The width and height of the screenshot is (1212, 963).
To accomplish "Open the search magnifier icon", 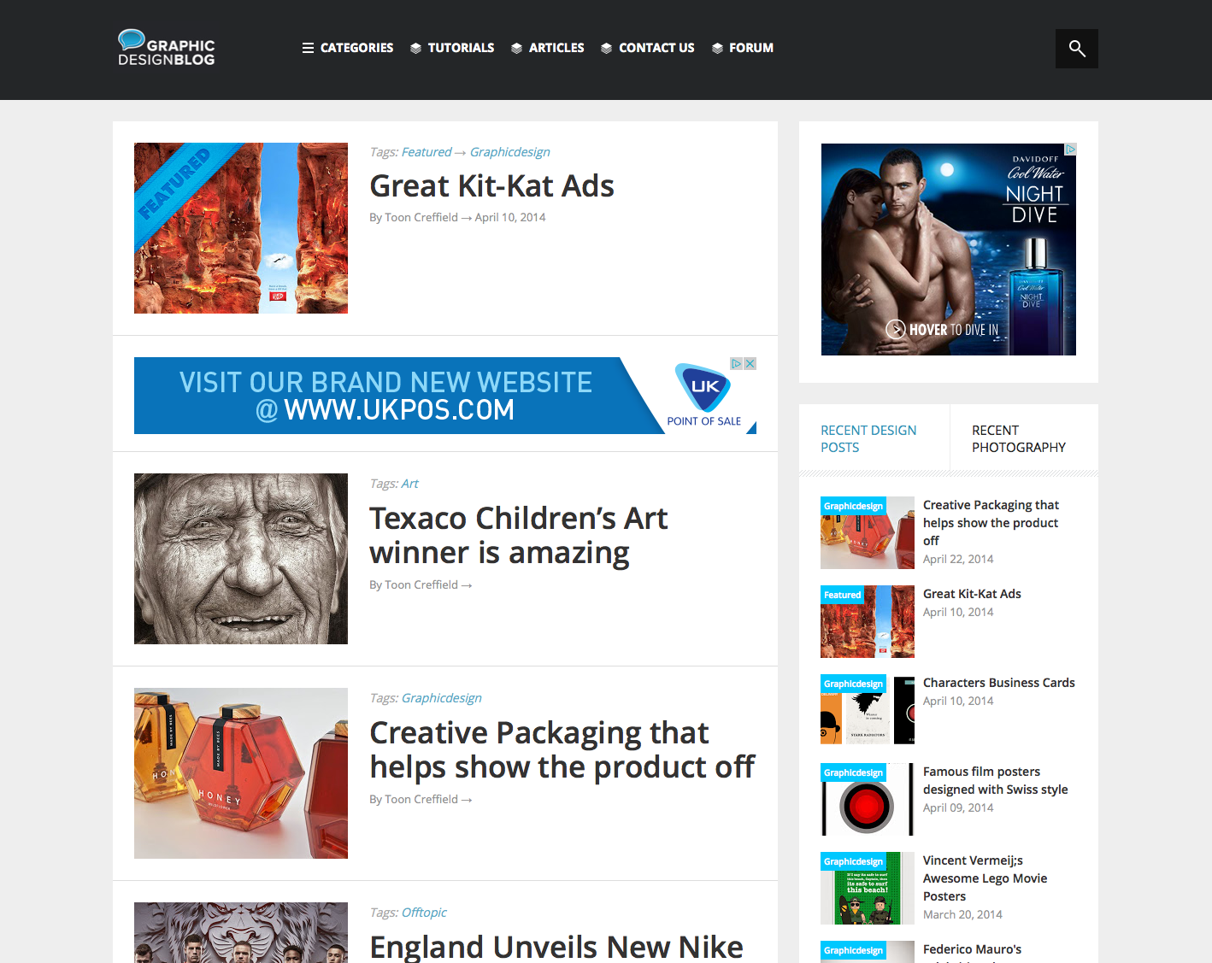I will (1077, 49).
